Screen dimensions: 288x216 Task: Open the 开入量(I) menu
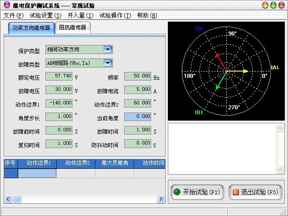[x=81, y=15]
